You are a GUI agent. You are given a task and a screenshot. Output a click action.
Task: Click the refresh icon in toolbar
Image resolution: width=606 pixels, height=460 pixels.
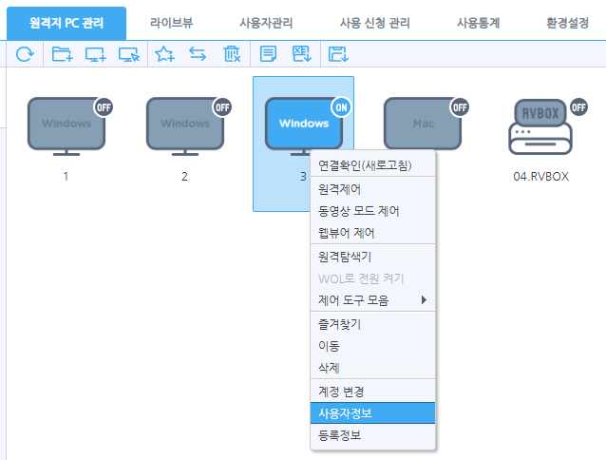25,55
